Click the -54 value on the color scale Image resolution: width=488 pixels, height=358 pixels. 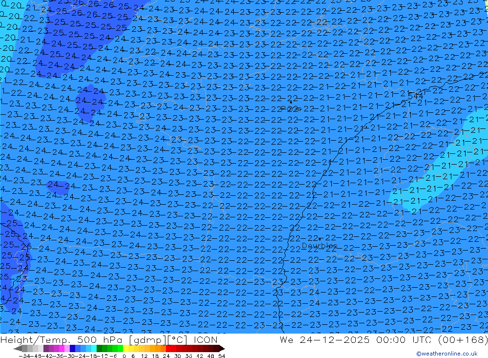pos(24,356)
